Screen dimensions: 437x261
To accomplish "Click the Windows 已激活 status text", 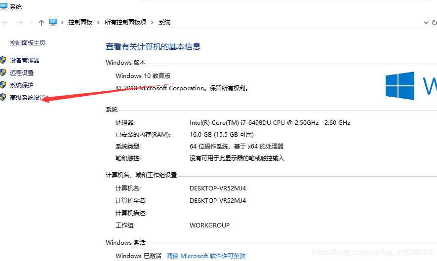I will click(x=139, y=256).
